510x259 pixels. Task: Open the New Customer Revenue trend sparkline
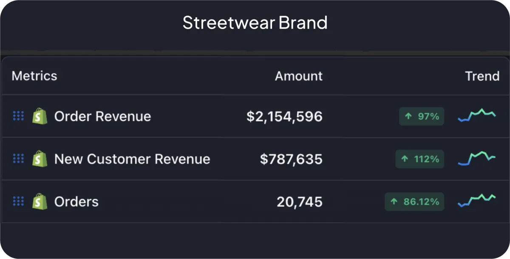tap(477, 158)
